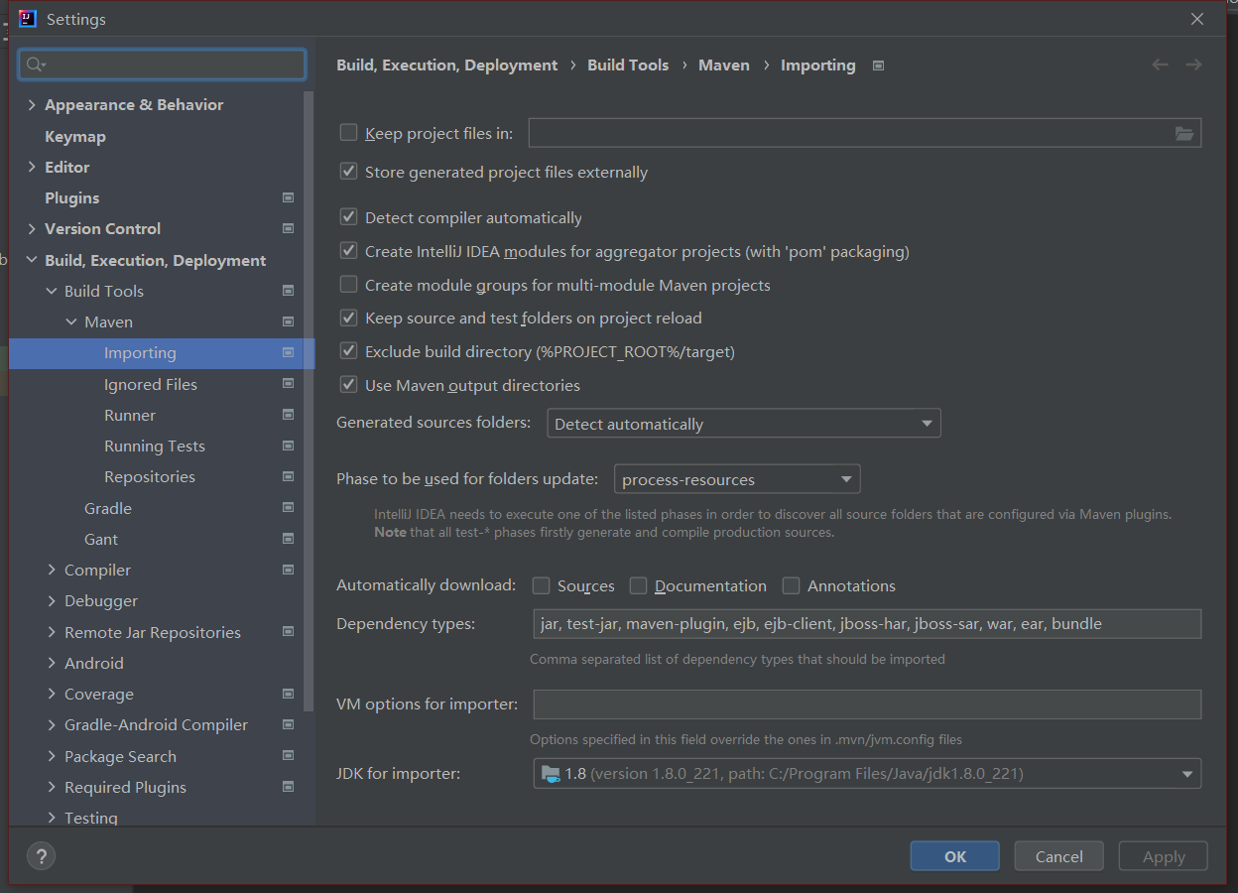Select Plugins in settings tree

click(72, 197)
